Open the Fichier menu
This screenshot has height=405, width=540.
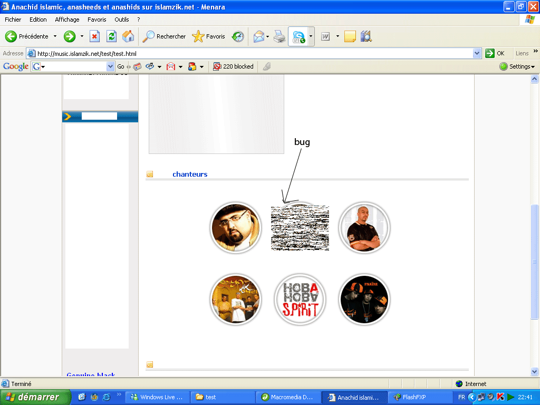13,20
